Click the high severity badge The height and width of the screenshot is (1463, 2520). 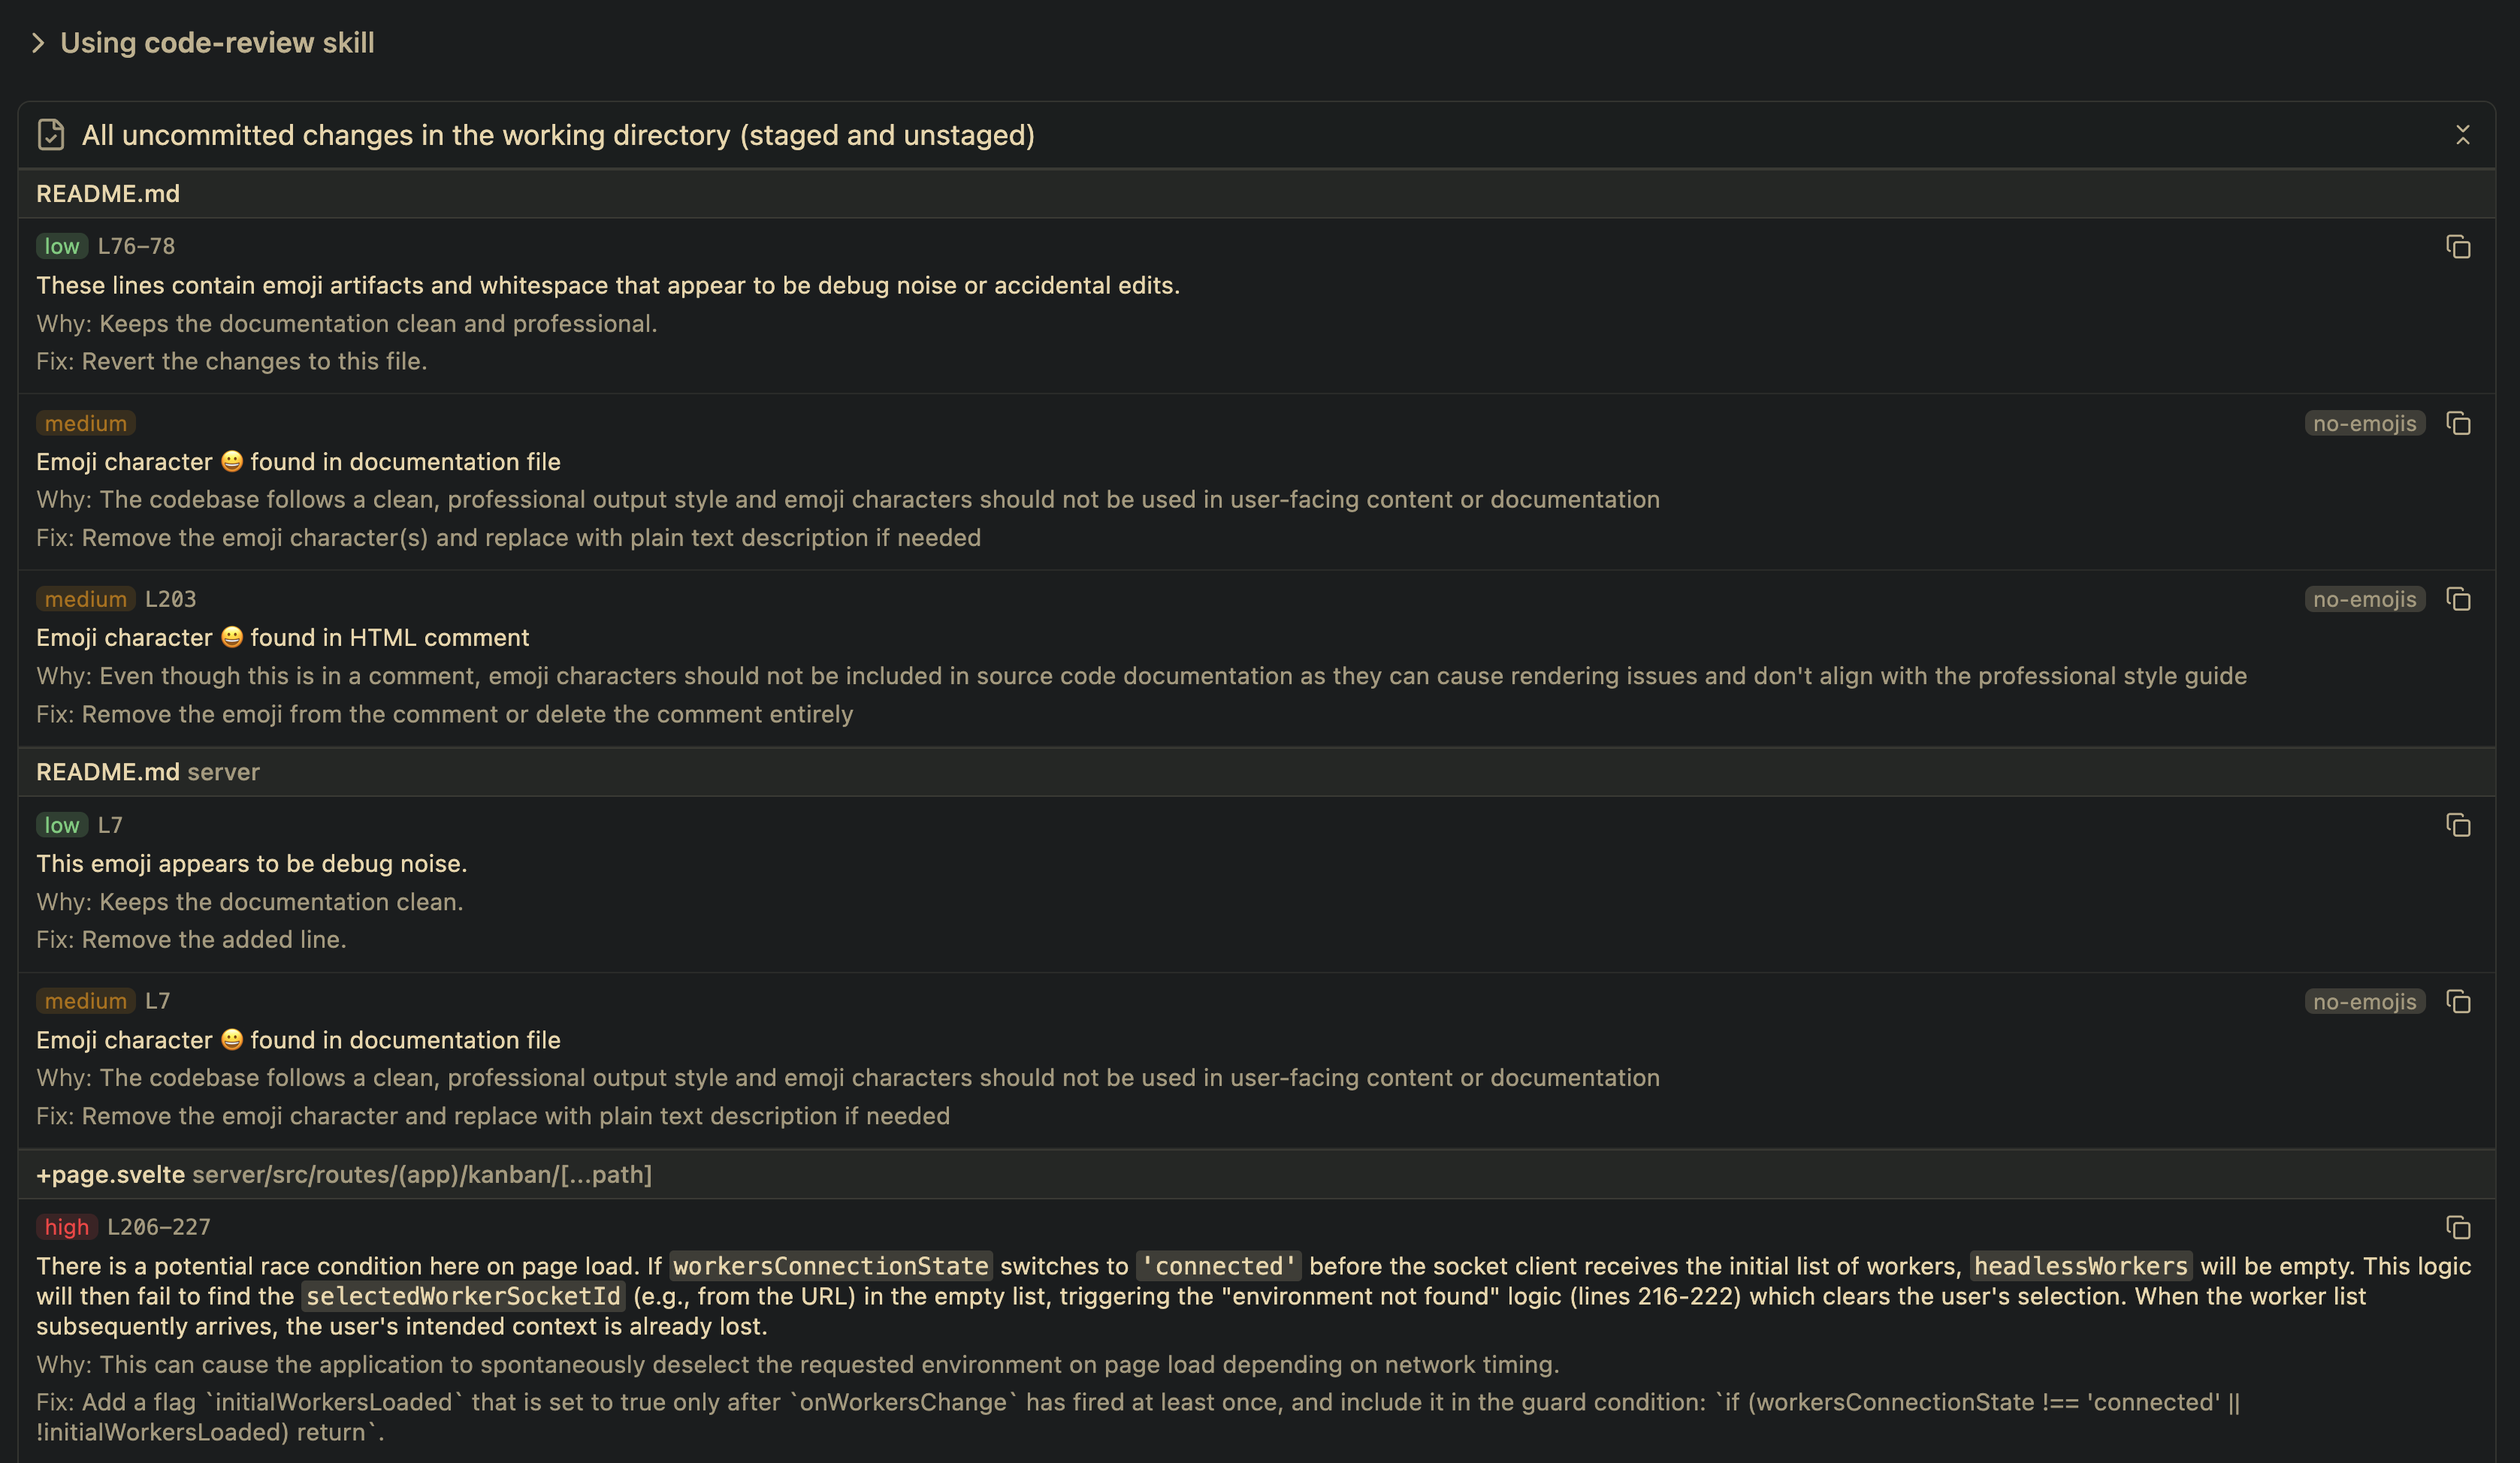(x=66, y=1227)
